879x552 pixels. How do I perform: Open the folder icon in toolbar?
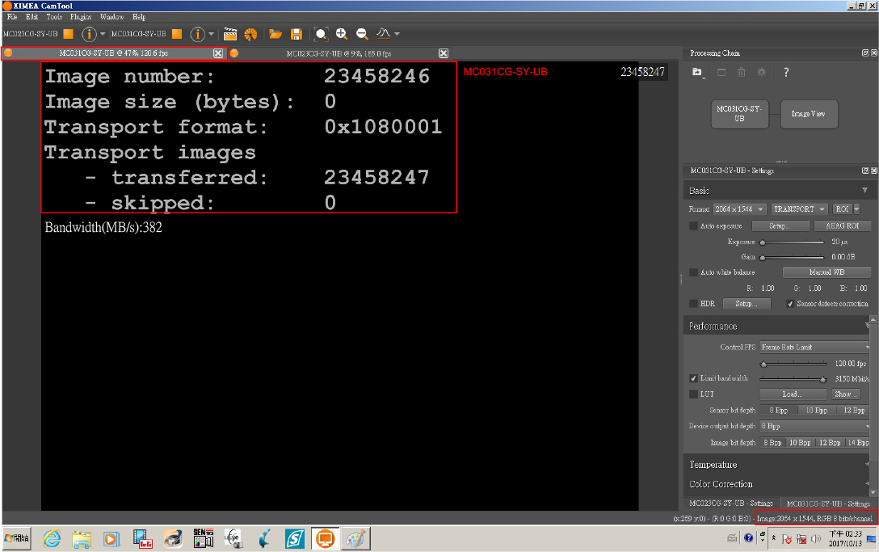click(275, 34)
